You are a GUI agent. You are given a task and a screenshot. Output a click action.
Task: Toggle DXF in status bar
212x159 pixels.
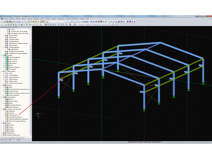pos(159,142)
